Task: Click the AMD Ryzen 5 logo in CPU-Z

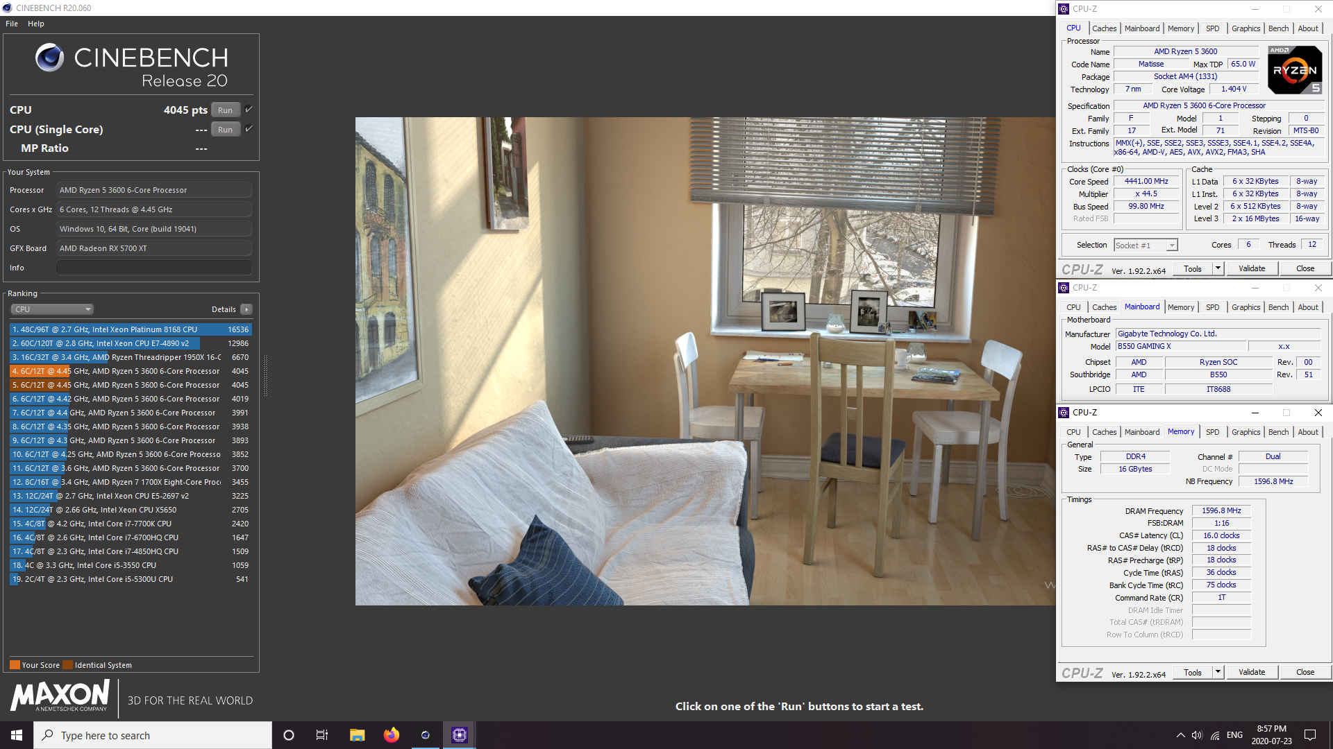Action: (1295, 70)
